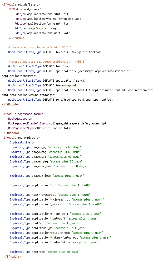
Task: Click the ExpiresActive on directive
Action: click(22, 142)
